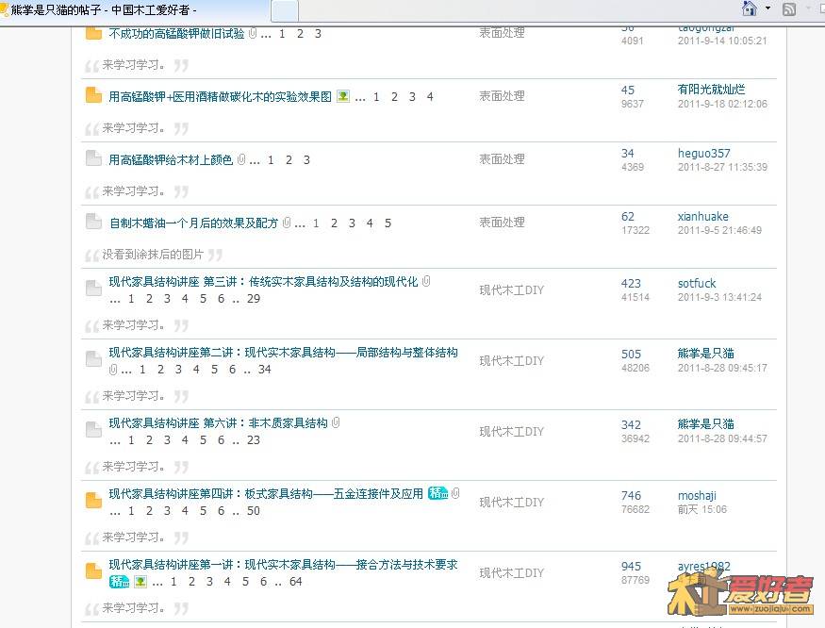Click page icon of 第二讲 thread
The width and height of the screenshot is (825, 628).
click(93, 359)
